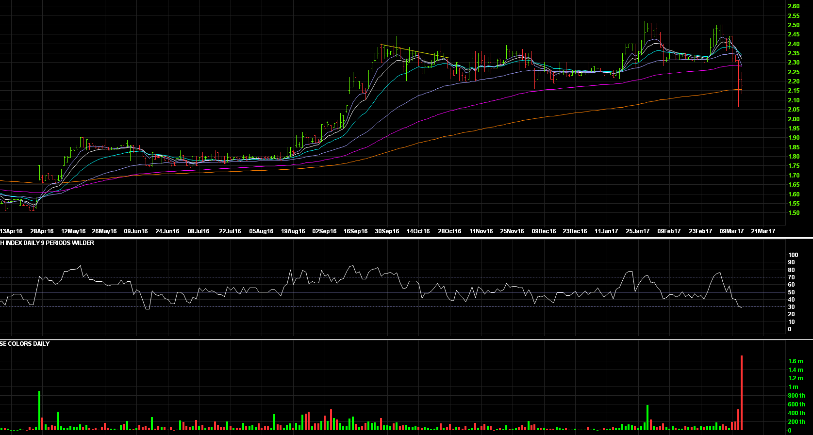The width and height of the screenshot is (813, 435).
Task: Select the 2.15 price level label
Action: [794, 91]
